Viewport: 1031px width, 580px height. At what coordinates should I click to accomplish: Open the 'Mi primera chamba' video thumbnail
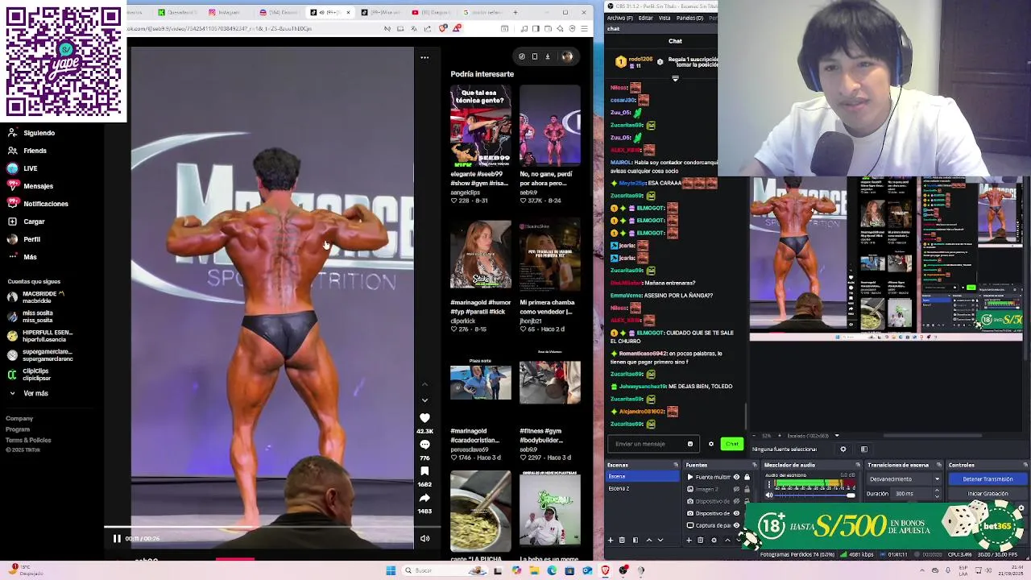point(549,255)
